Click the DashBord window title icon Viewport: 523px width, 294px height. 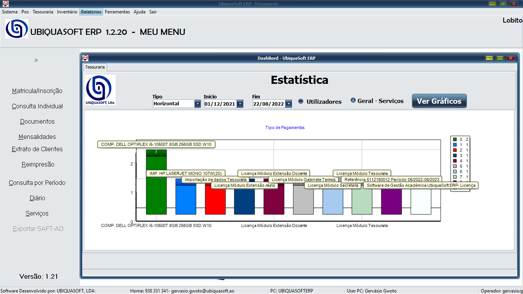pyautogui.click(x=85, y=58)
